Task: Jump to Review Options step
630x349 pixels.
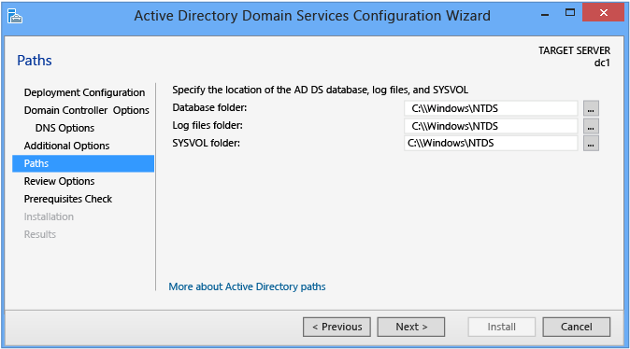Action: 59,181
